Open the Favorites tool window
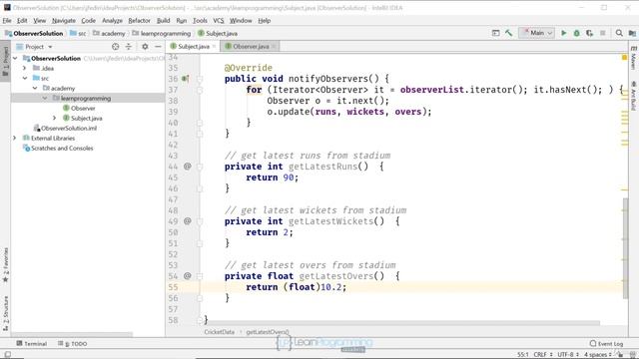 pyautogui.click(x=5, y=265)
